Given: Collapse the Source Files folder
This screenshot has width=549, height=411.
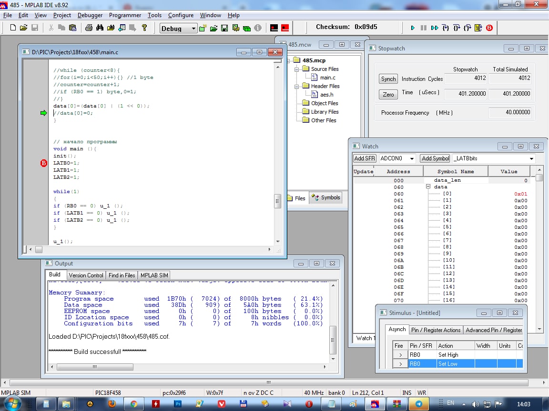Looking at the screenshot, I should (x=296, y=69).
